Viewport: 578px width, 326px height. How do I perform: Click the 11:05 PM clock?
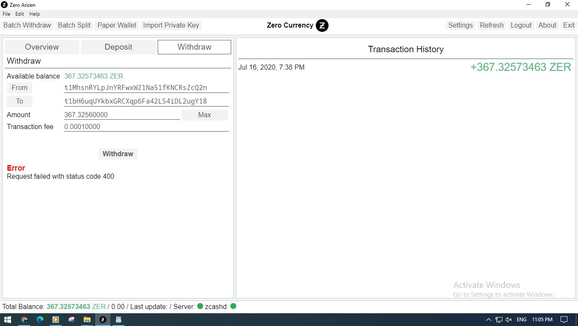(x=542, y=320)
